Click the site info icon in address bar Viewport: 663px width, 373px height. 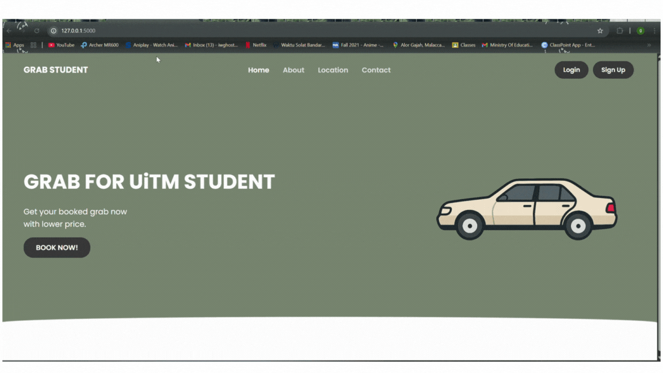pos(54,31)
